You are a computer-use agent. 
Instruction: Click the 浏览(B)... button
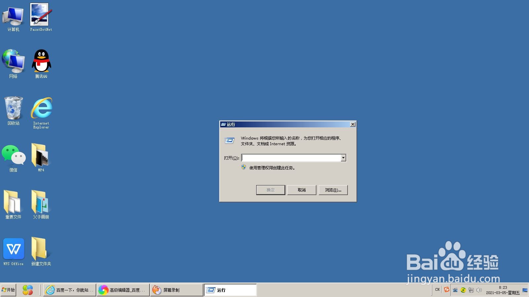[x=333, y=190]
